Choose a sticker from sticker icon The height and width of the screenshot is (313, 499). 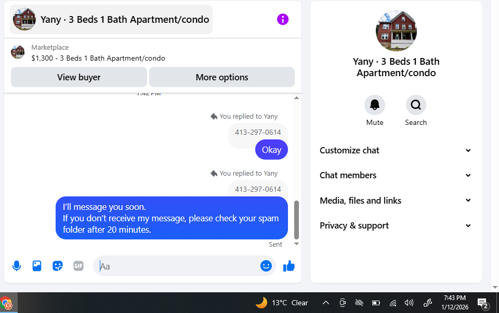click(58, 266)
